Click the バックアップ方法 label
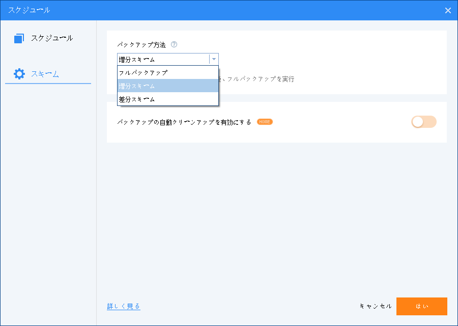The height and width of the screenshot is (326, 458). [x=141, y=45]
